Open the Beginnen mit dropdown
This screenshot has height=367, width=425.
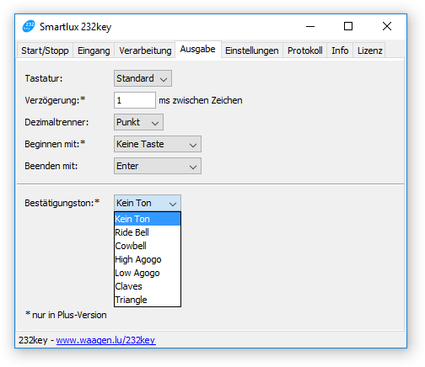(x=158, y=144)
